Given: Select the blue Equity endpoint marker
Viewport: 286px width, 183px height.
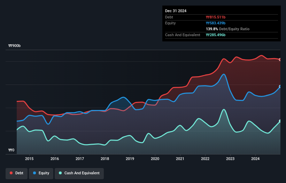Looking at the screenshot, I should (280, 87).
